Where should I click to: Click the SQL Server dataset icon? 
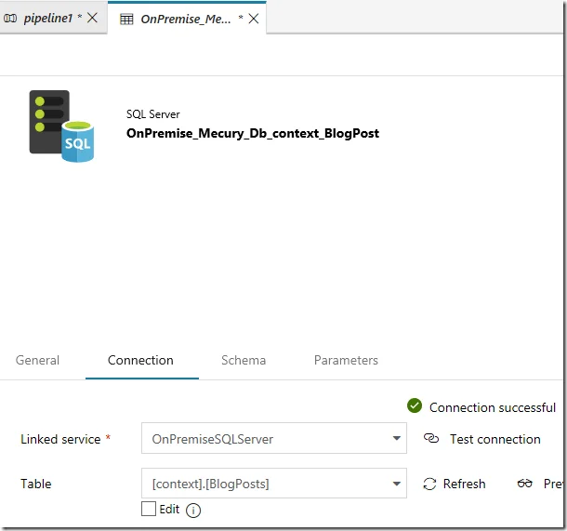(x=61, y=126)
